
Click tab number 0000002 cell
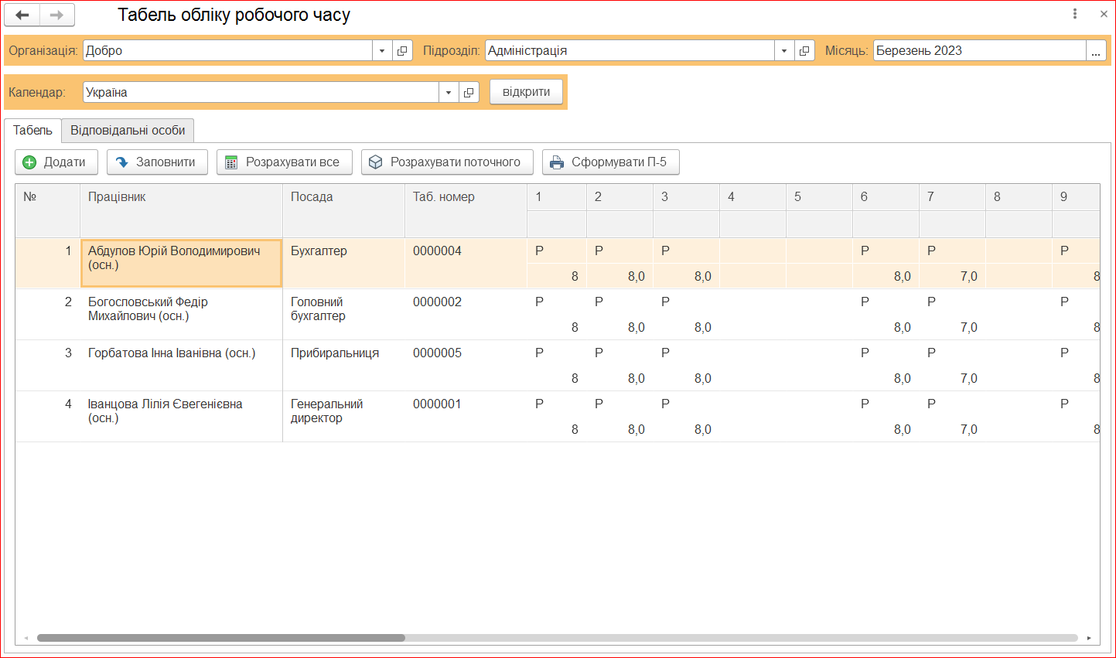tap(466, 314)
